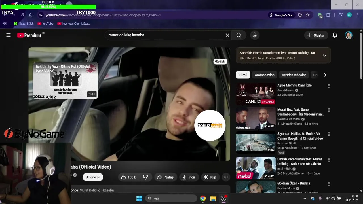
Task: Open the Chrome profile M avatar
Action: coord(349,15)
